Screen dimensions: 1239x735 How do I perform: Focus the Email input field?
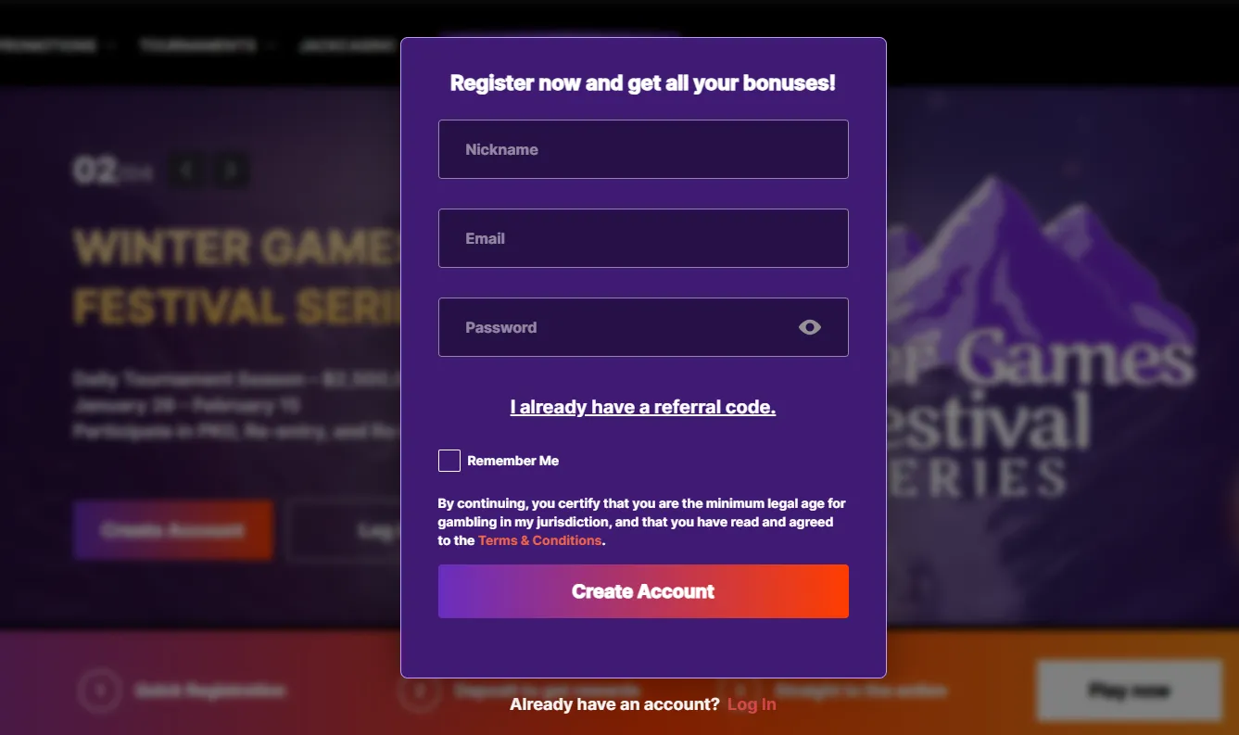[643, 238]
